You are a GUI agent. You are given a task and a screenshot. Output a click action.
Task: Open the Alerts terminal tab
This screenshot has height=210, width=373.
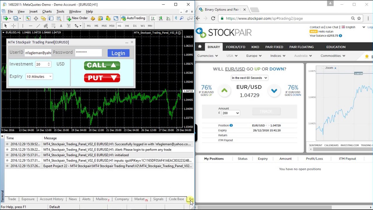point(86,199)
